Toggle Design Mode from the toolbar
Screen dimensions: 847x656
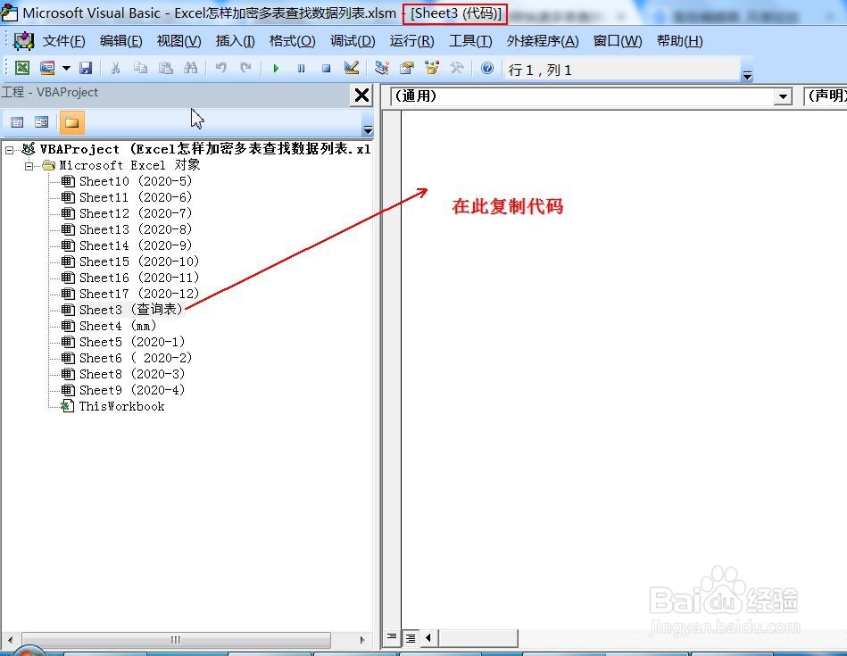352,68
